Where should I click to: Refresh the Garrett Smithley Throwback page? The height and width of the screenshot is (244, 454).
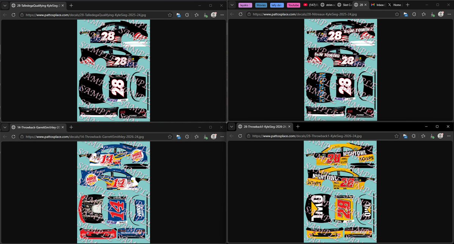(x=13, y=137)
